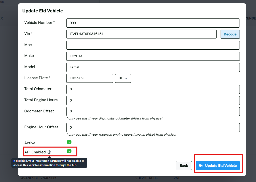Uncheck the Active checkbox

[x=69, y=142]
